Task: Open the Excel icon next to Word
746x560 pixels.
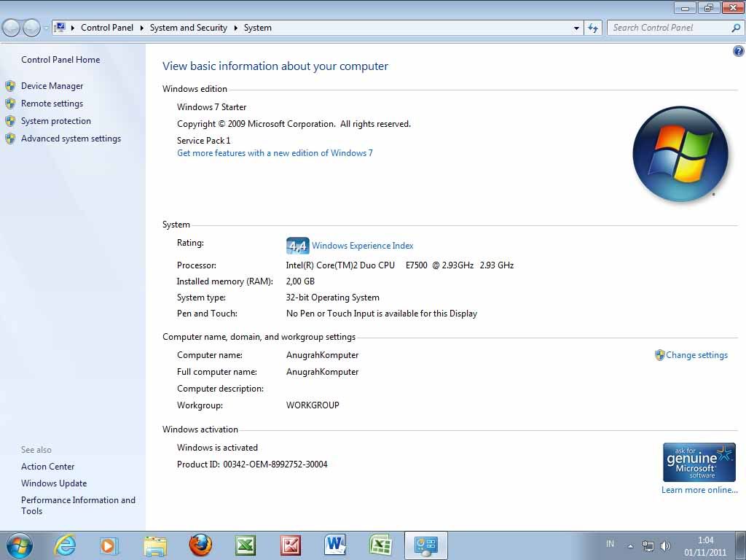Action: [380, 545]
